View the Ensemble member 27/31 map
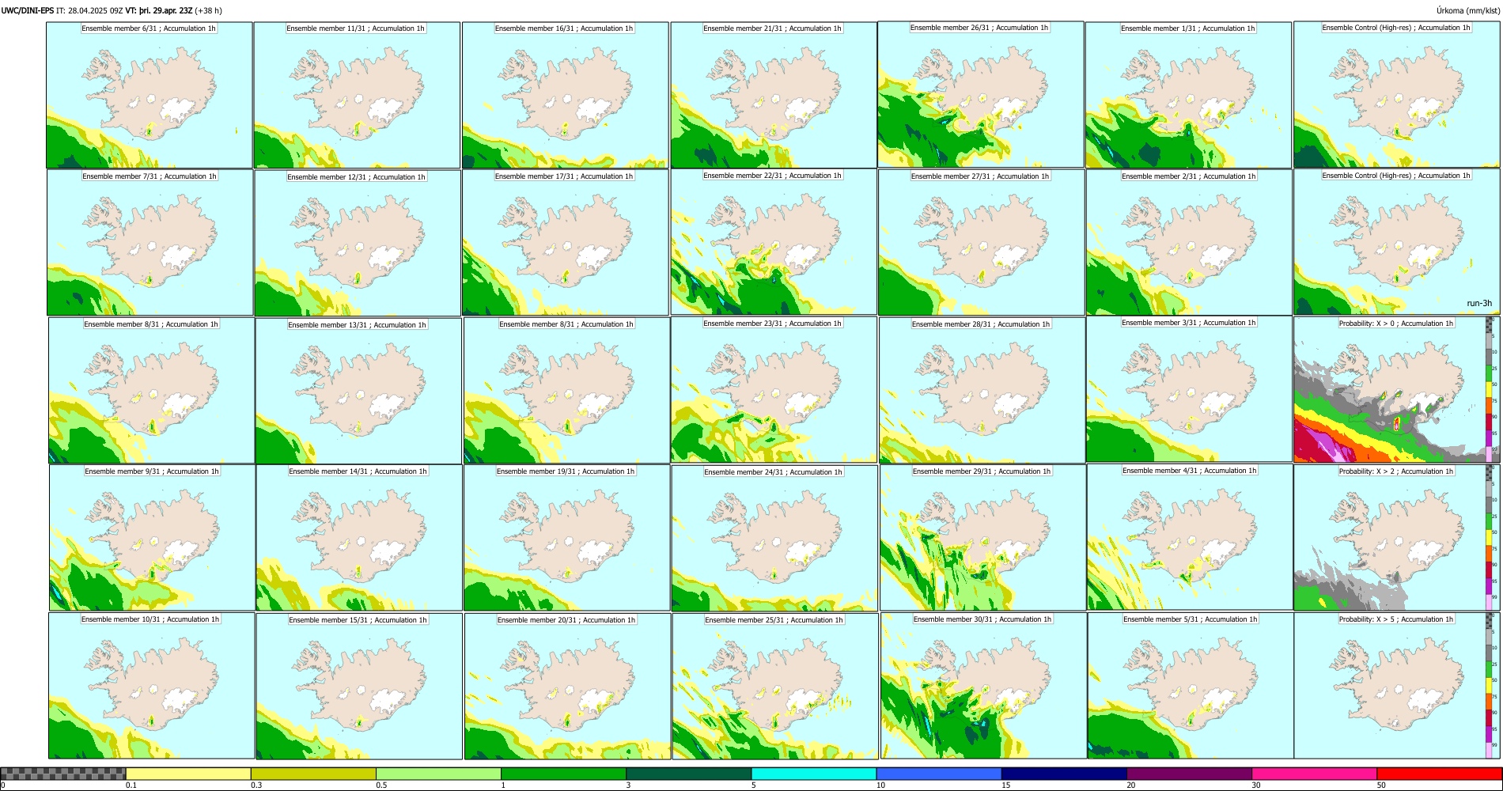Image resolution: width=1503 pixels, height=791 pixels. (981, 243)
